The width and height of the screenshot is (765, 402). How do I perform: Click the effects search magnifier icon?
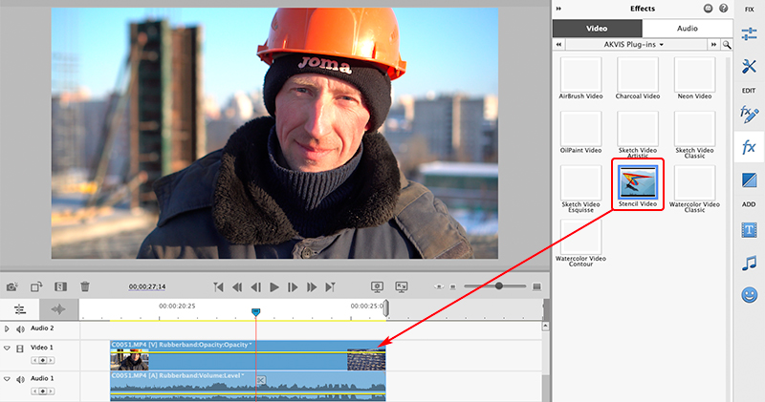coord(727,45)
